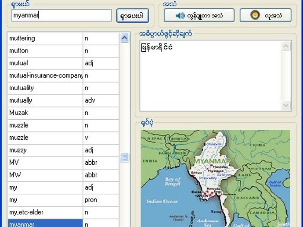Click definition box scroll down arrow
The width and height of the screenshot is (303, 227).
coord(286,105)
